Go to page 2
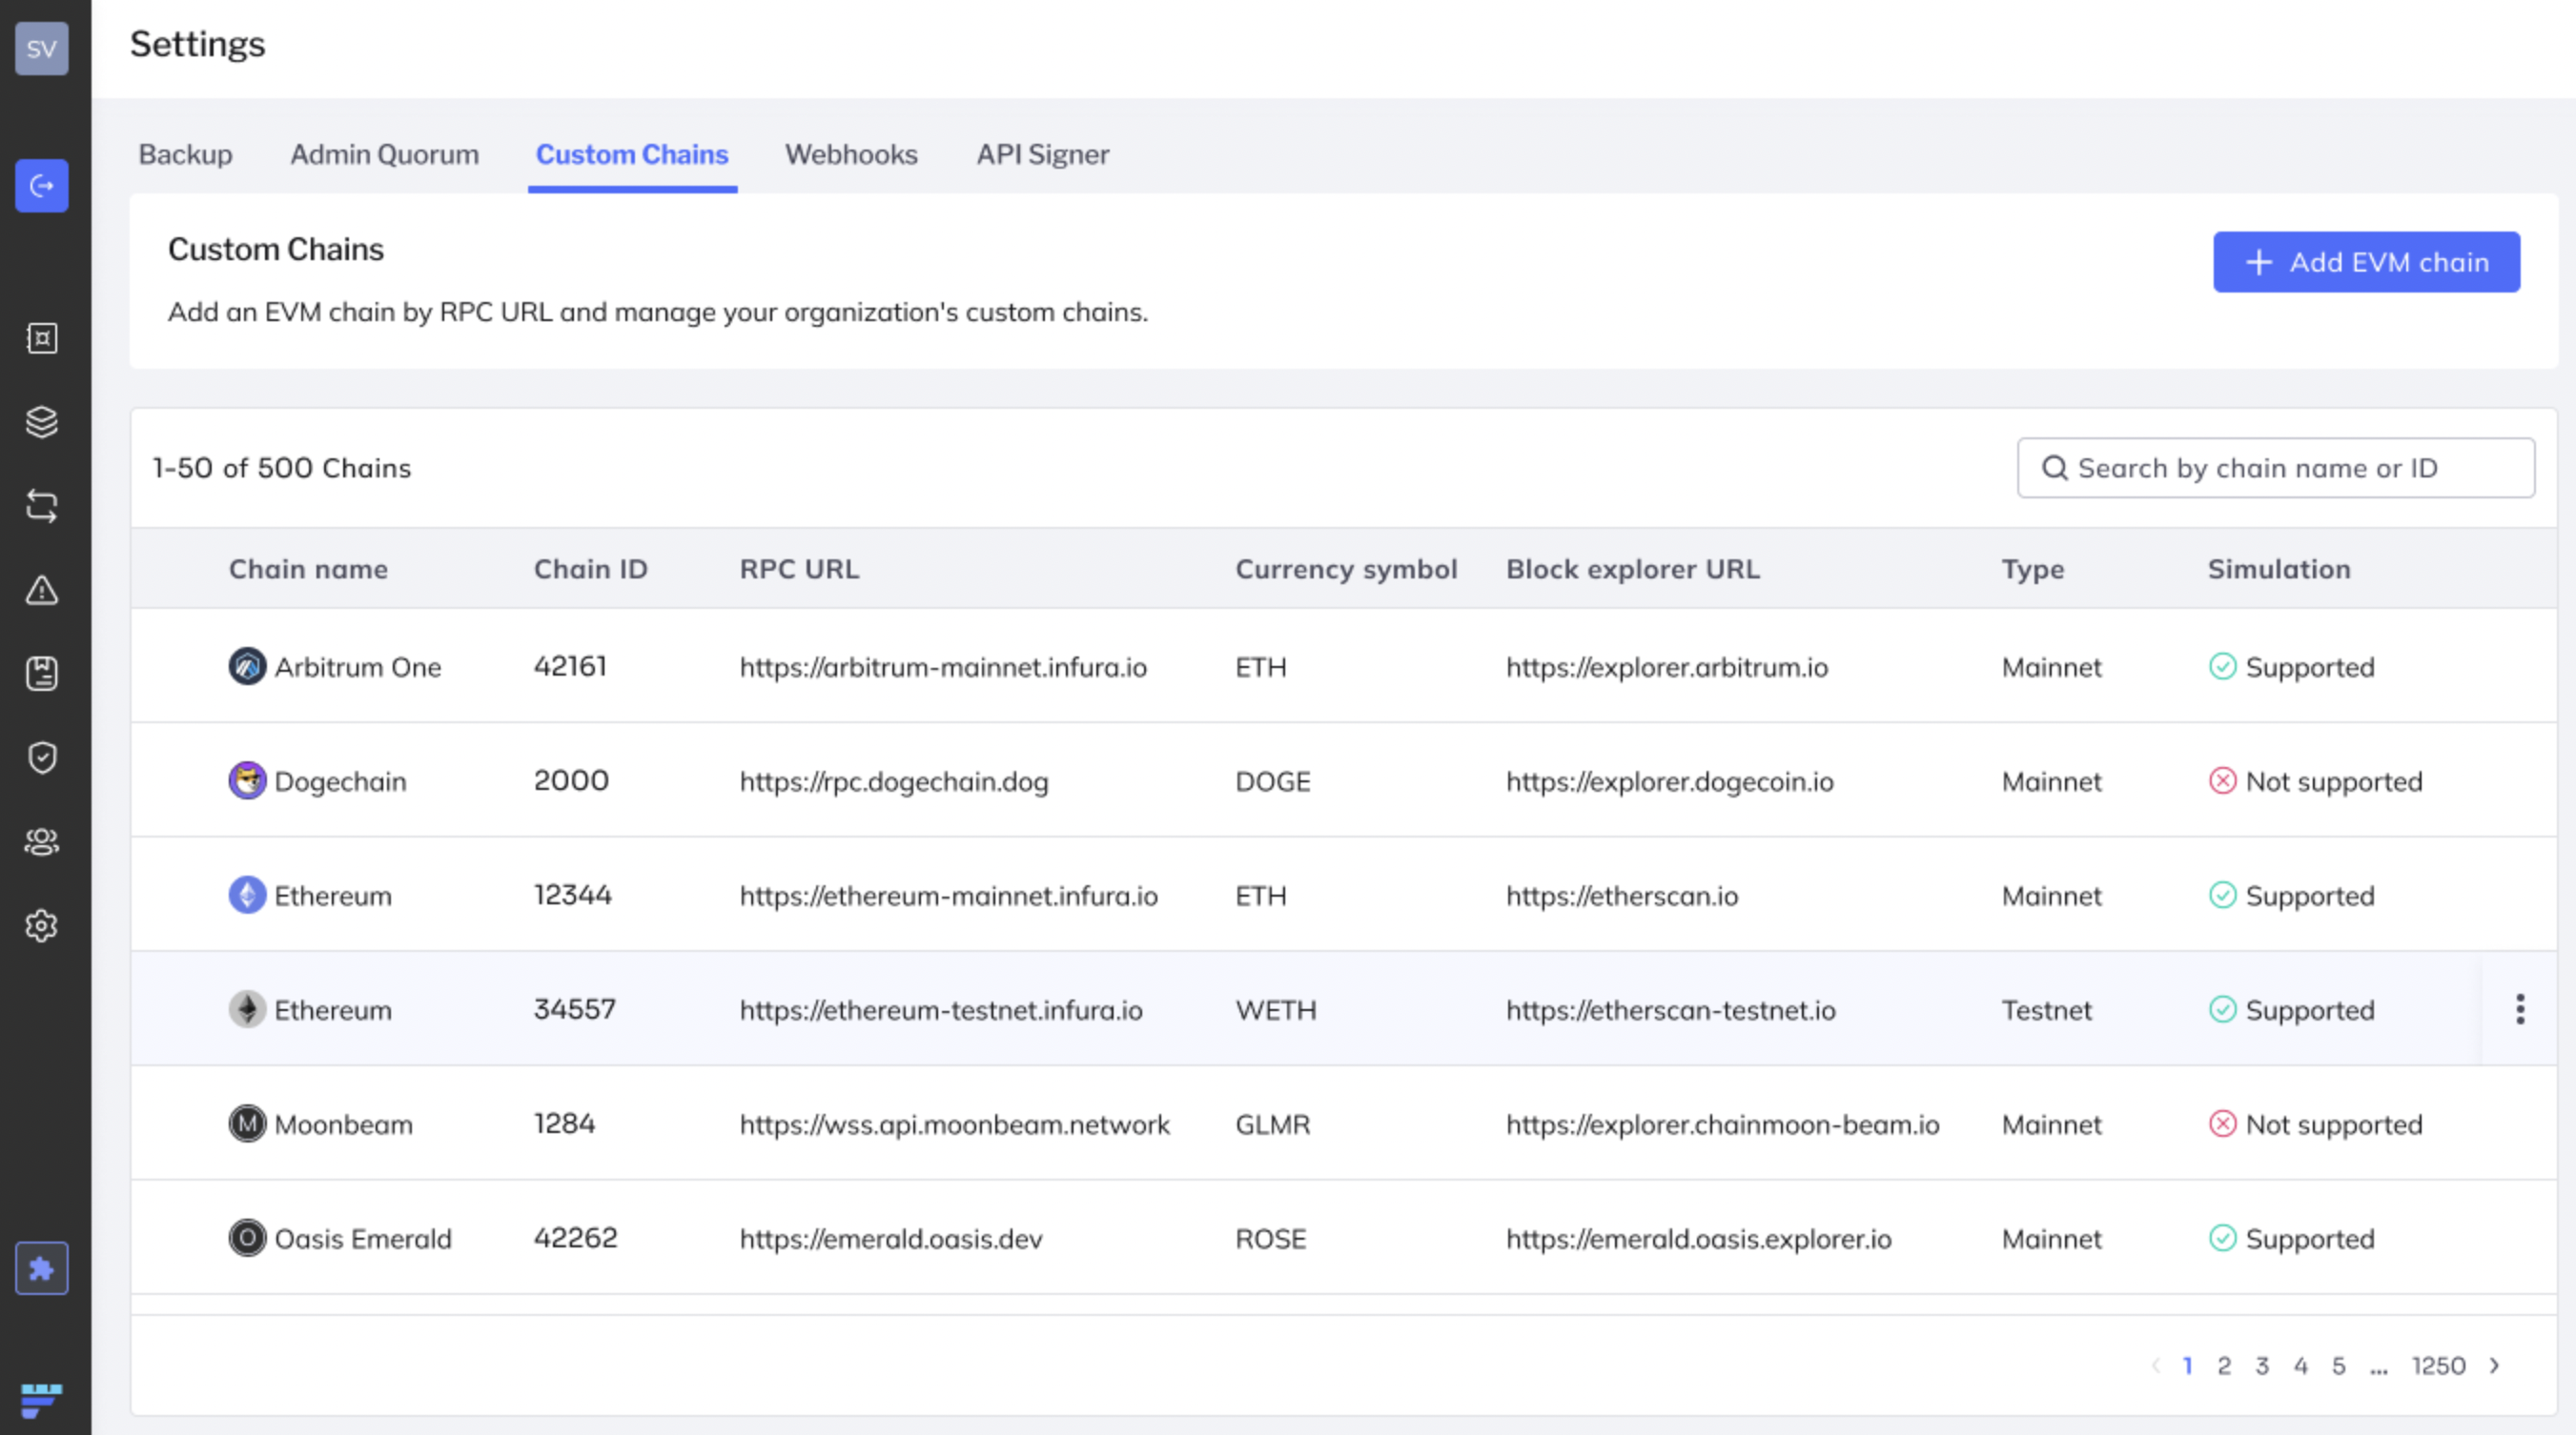 point(2224,1365)
